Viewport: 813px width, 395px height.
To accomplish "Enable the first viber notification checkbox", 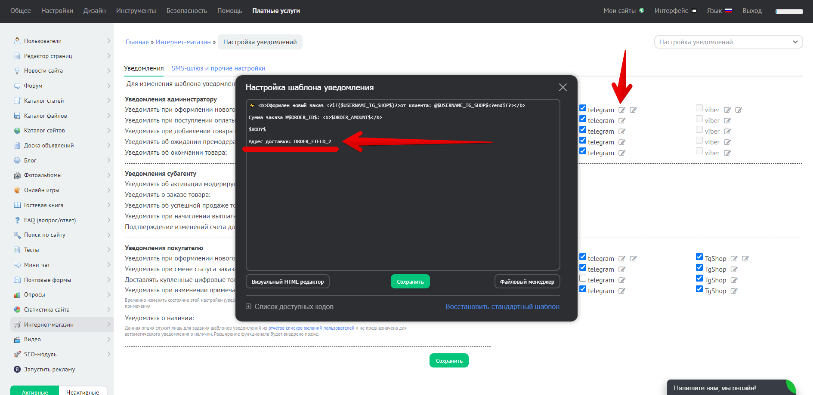I will click(699, 108).
